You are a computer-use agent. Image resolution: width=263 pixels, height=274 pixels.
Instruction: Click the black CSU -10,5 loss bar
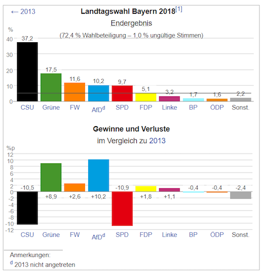click(27, 208)
